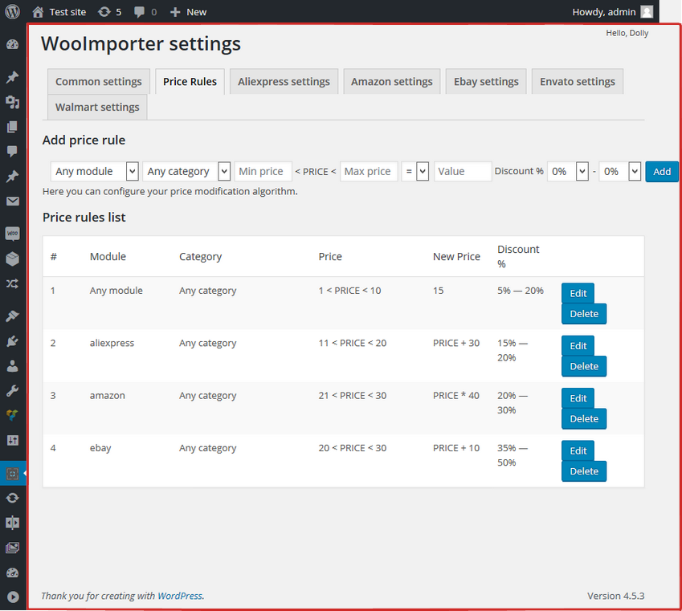Screen dimensions: 682x611
Task: Switch to the Ebay settings tab
Action: (x=486, y=81)
